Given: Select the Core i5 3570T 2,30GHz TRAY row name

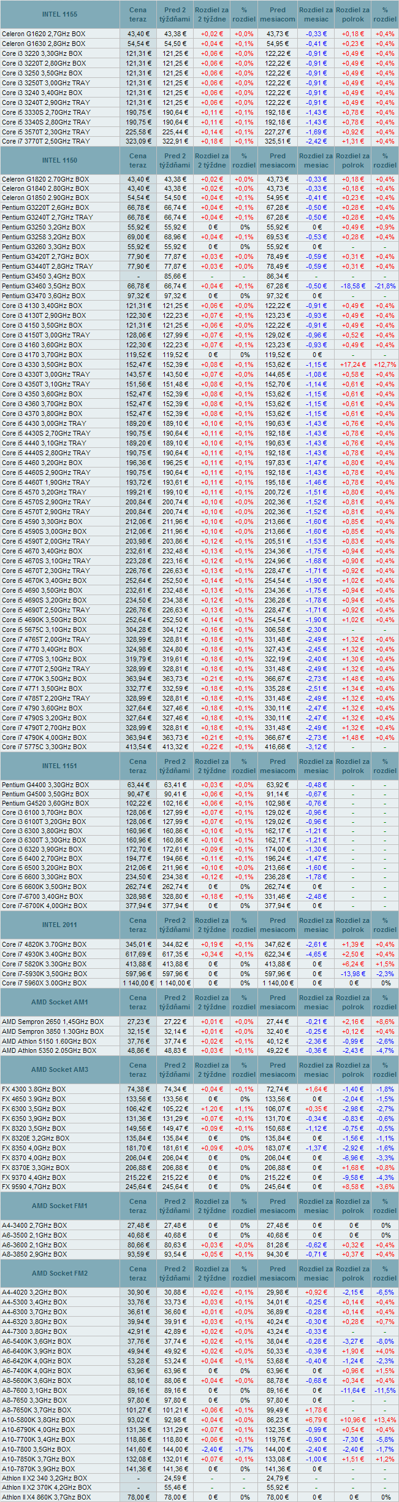Looking at the screenshot, I should tap(45, 132).
